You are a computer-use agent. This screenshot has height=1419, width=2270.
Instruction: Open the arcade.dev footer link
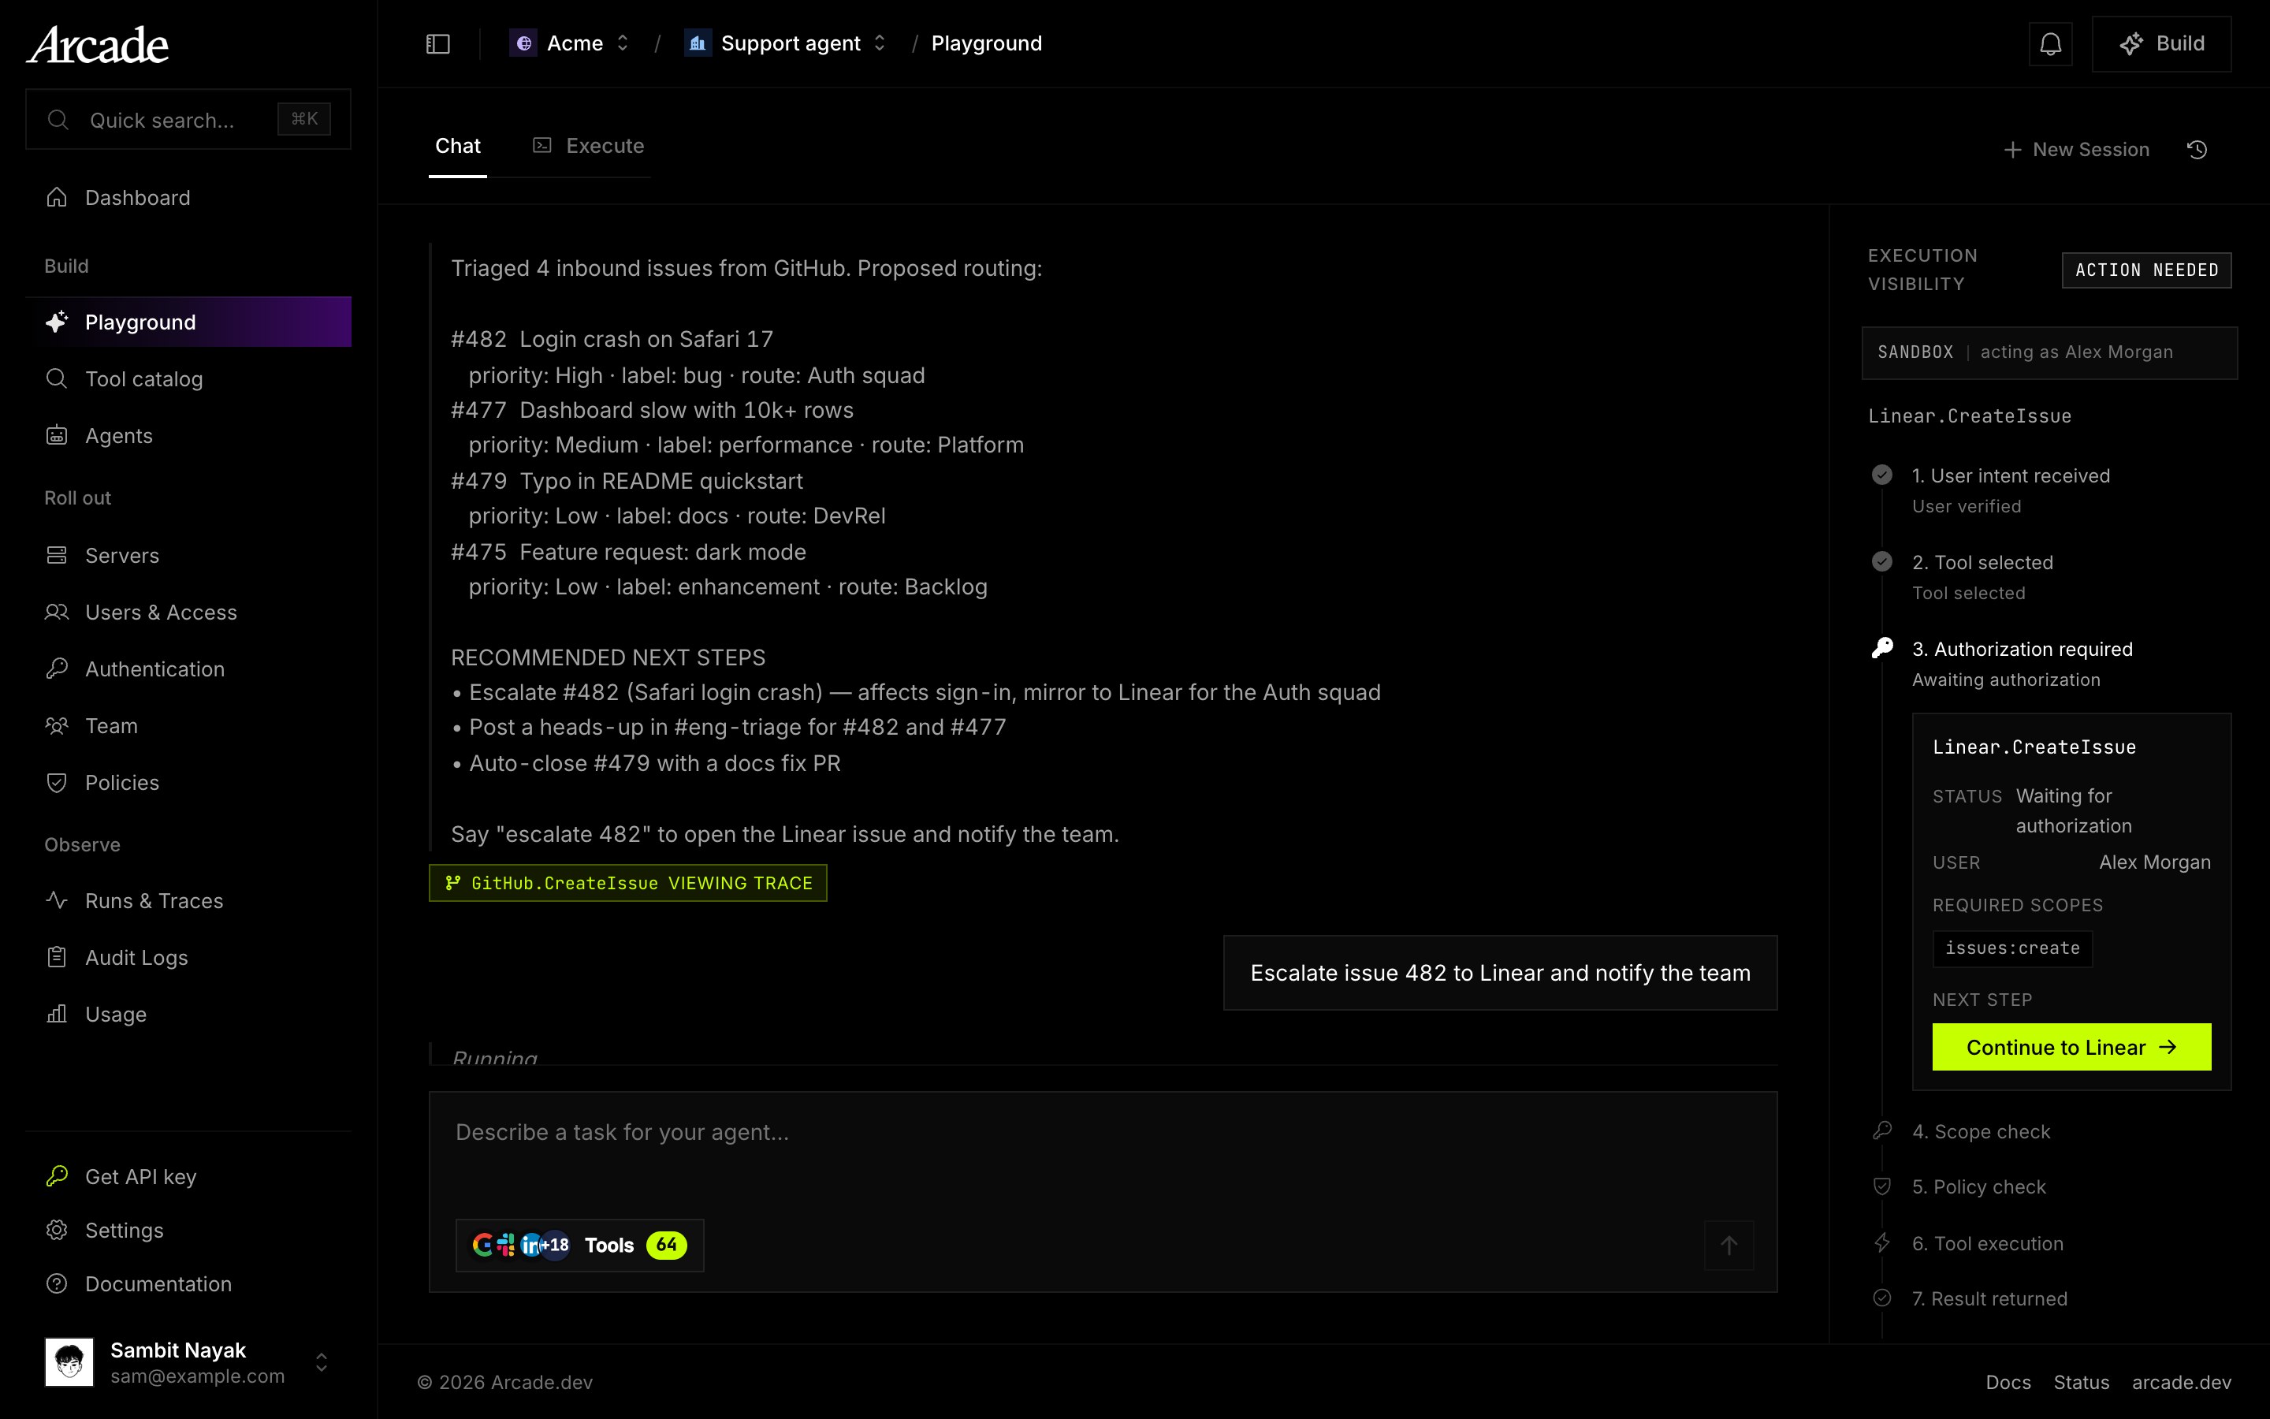pyautogui.click(x=2181, y=1383)
